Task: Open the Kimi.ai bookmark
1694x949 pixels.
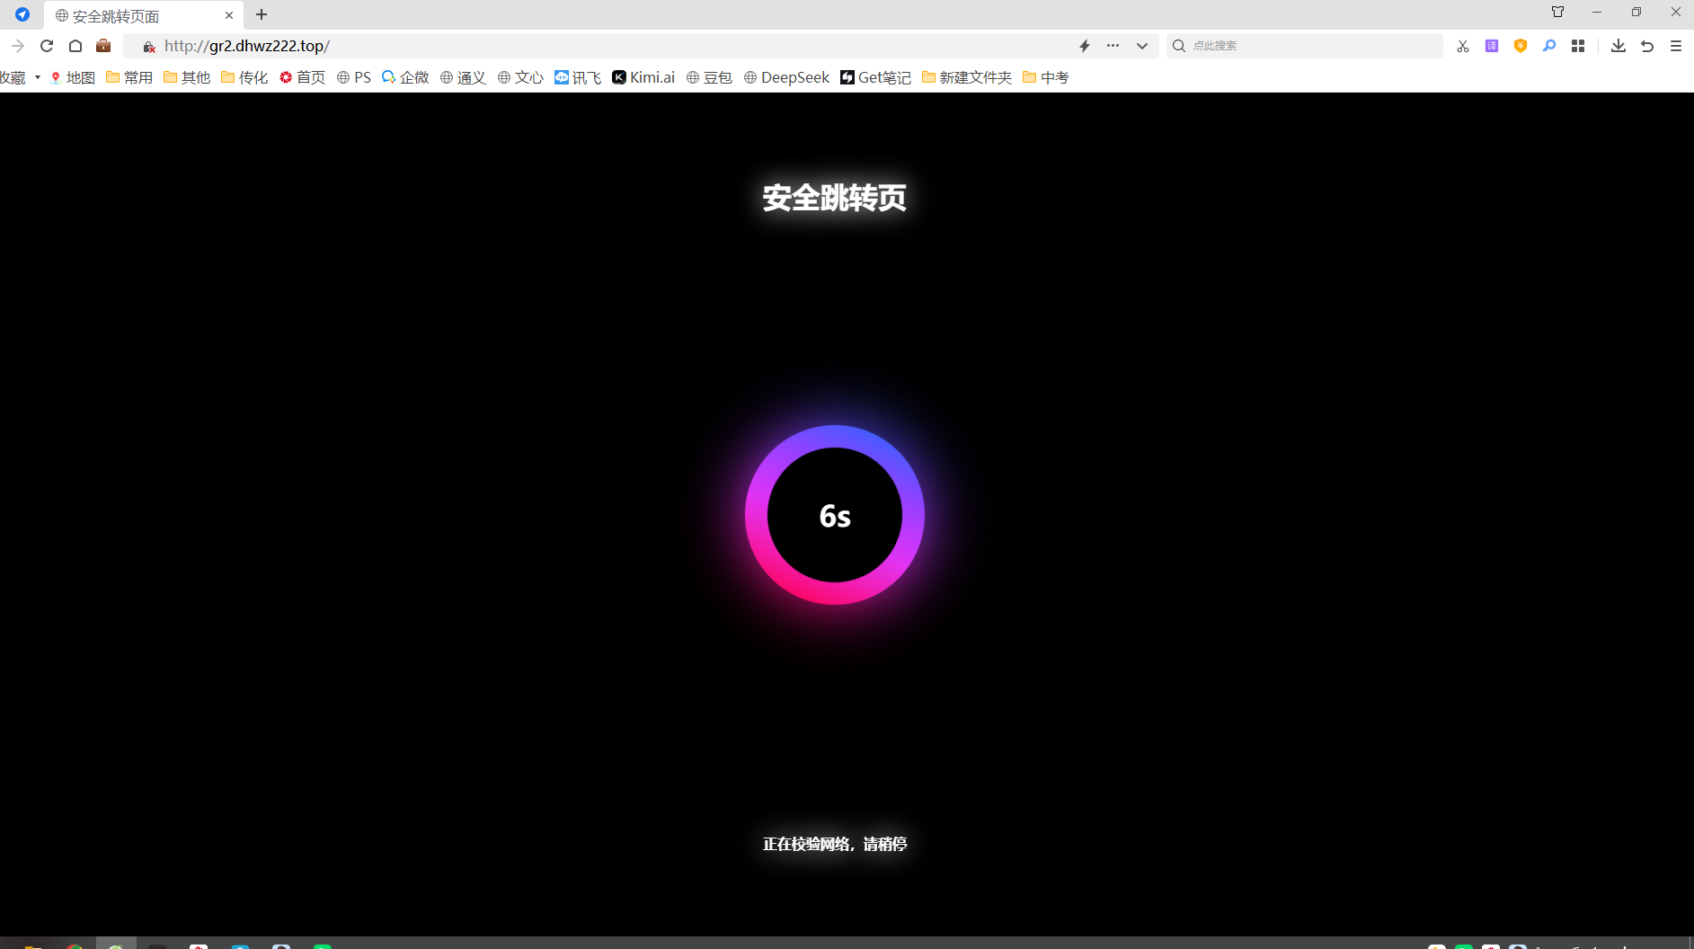Action: tap(643, 77)
